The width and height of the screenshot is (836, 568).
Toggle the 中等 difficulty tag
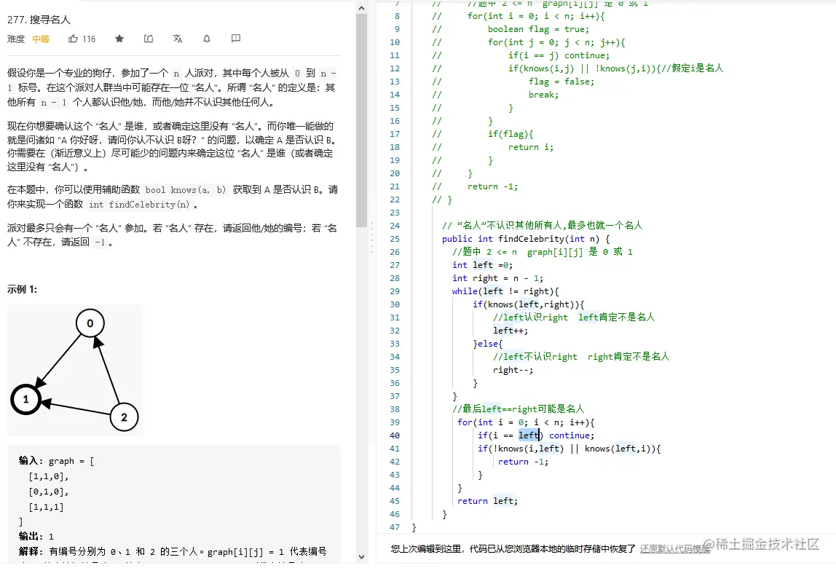click(x=41, y=39)
